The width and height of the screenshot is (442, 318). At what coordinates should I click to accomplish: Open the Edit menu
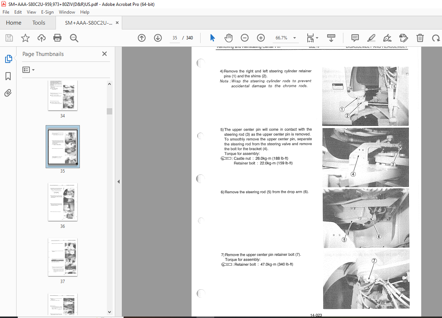[x=18, y=12]
